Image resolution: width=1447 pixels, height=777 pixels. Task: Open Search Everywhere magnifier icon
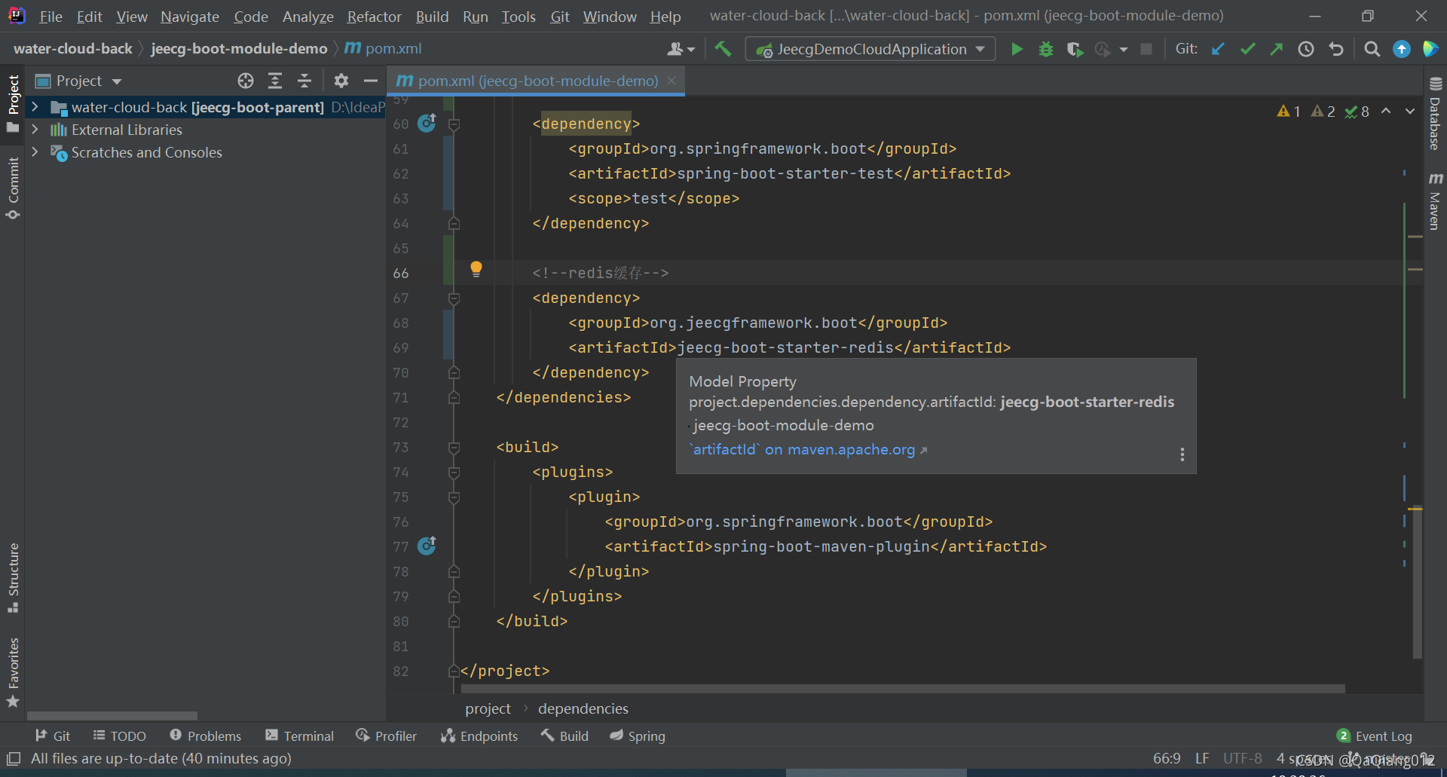click(x=1372, y=49)
